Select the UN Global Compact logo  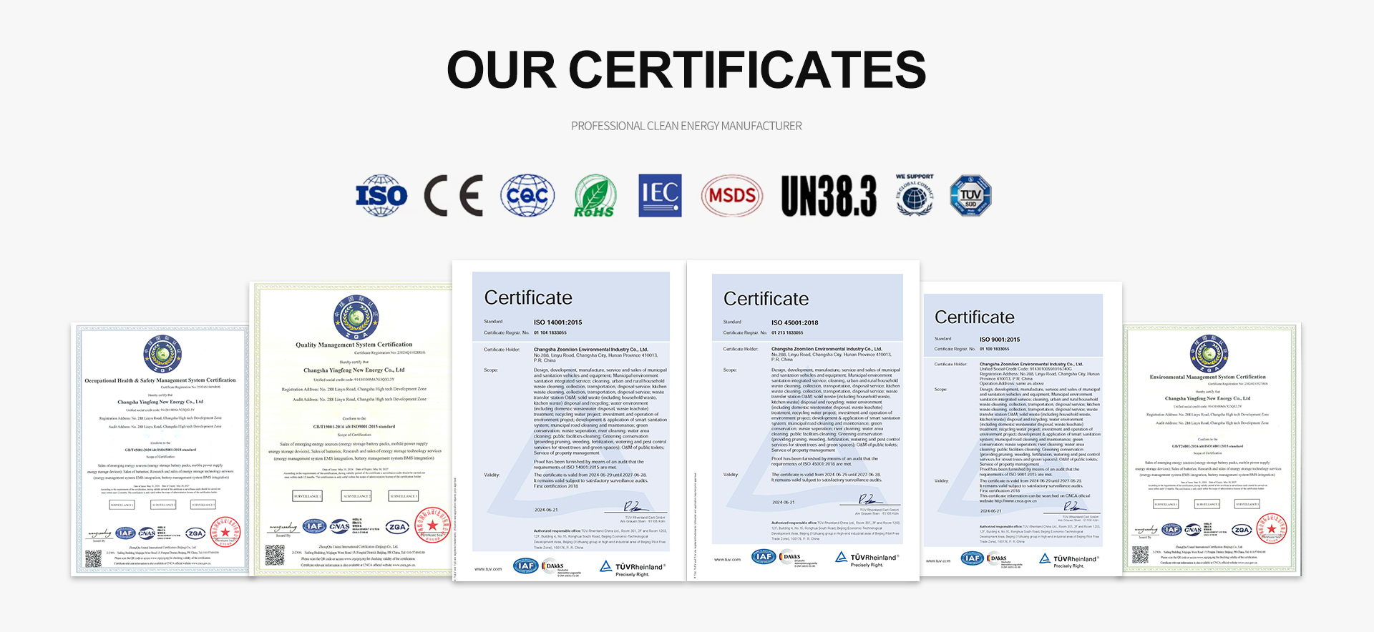click(915, 194)
